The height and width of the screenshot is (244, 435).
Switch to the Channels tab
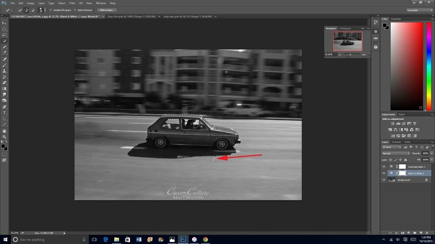pyautogui.click(x=397, y=142)
